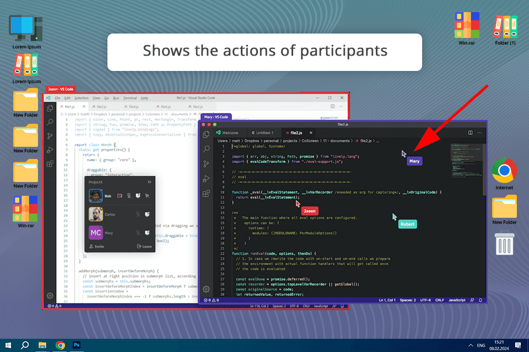The image size is (529, 352).
Task: Open Run and Debug in Jason's VS Code
Action: click(x=50, y=150)
